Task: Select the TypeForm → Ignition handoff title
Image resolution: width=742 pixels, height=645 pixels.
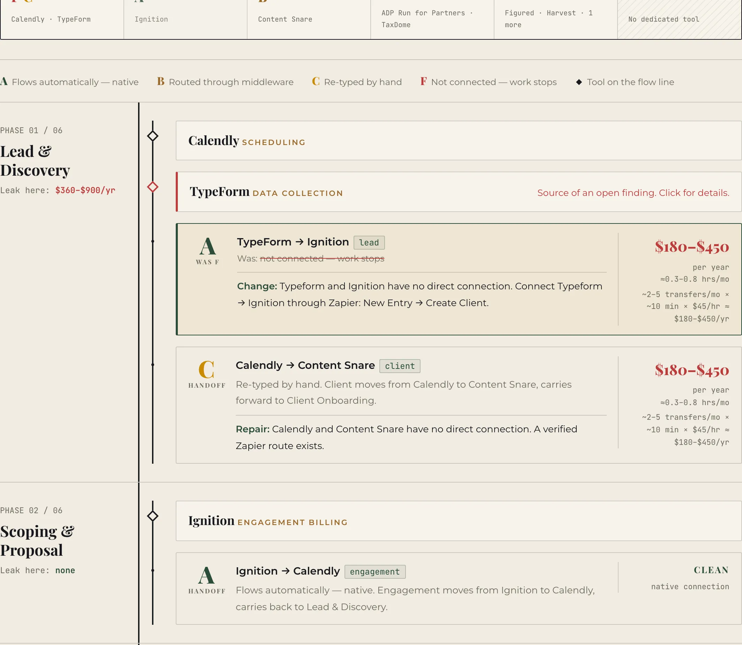Action: click(x=293, y=242)
